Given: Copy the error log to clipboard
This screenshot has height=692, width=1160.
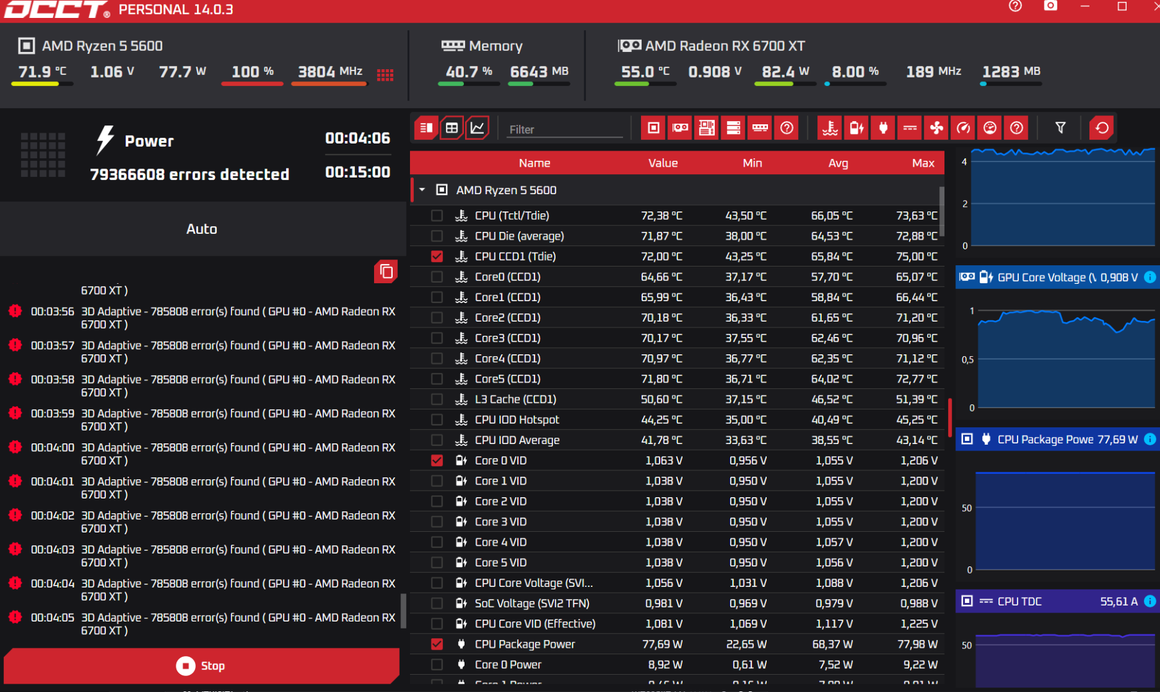Looking at the screenshot, I should [386, 271].
